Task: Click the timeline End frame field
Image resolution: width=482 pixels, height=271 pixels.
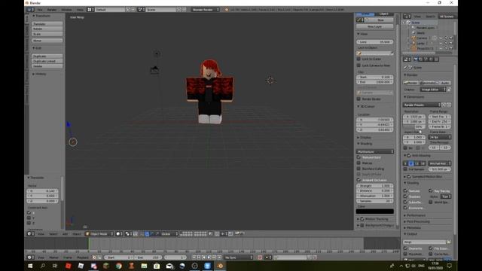Action: [x=148, y=257]
